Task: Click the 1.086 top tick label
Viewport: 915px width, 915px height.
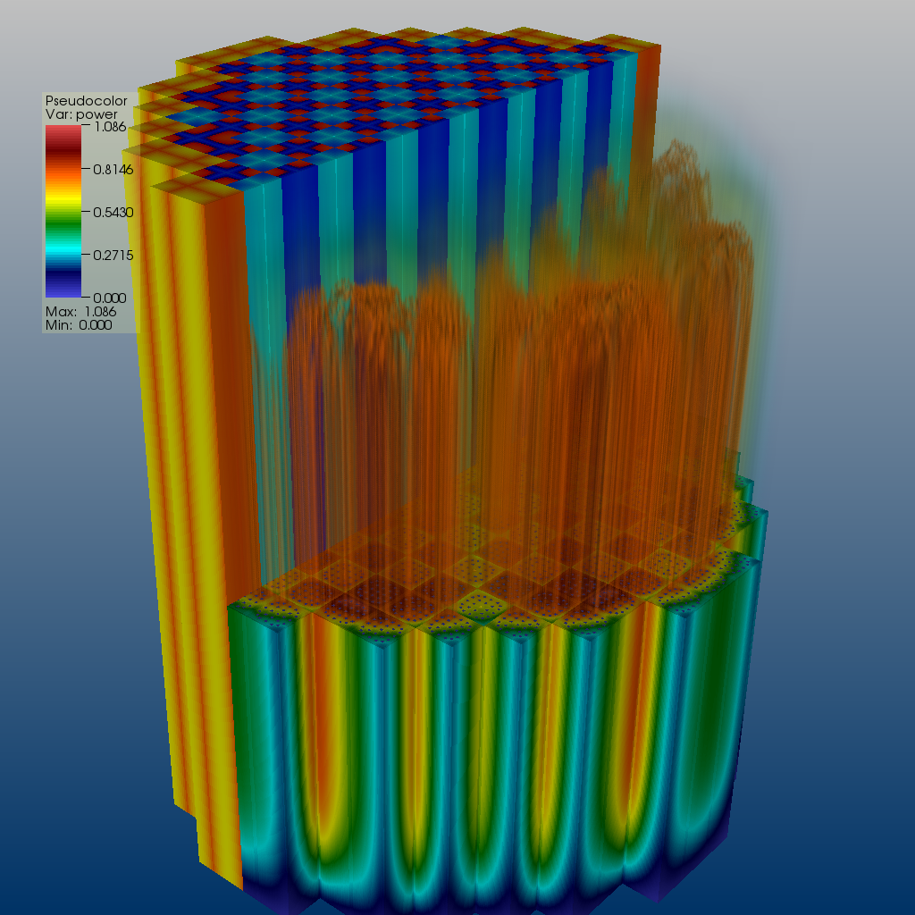Action: 106,128
